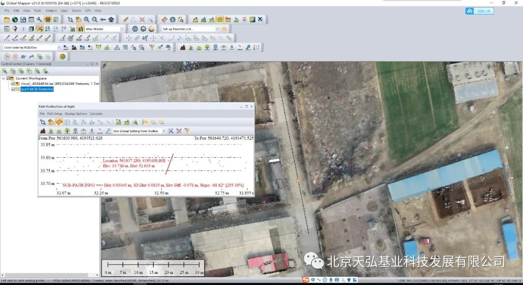Open the Analysis menu

click(51, 11)
